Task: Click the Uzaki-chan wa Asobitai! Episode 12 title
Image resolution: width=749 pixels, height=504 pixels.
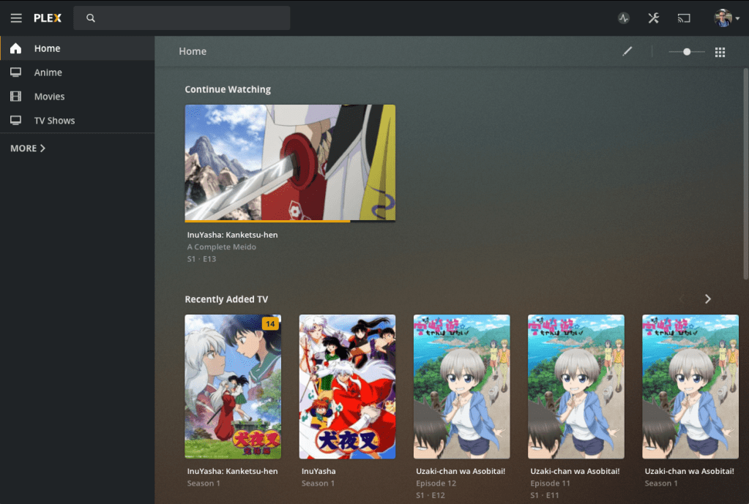Action: 461,470
